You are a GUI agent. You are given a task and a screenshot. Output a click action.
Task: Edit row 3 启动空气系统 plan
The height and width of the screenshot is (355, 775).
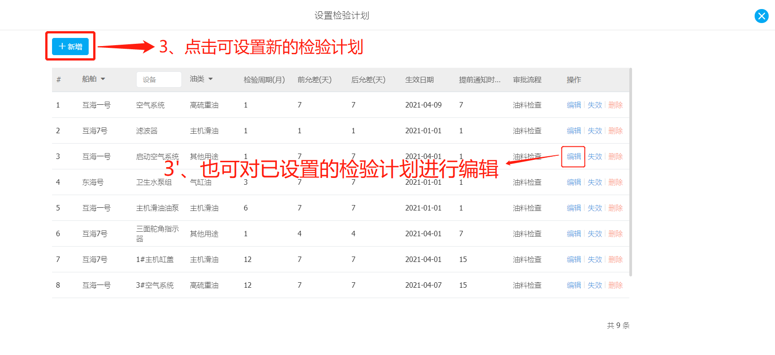coord(574,156)
